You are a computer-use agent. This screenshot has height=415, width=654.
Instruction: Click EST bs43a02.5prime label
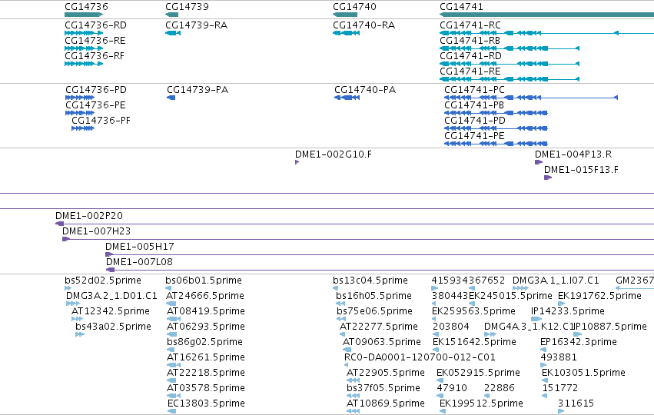click(x=114, y=327)
